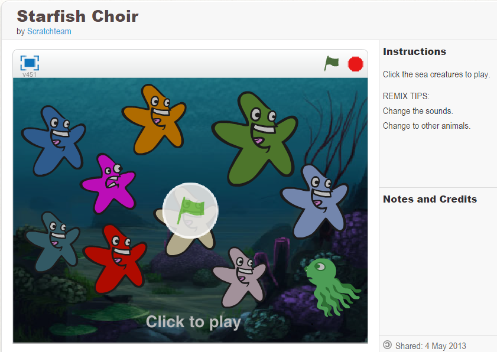Image resolution: width=497 pixels, height=352 pixels.
Task: Stop the project with the red stop button
Action: [x=355, y=64]
